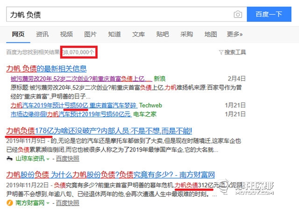Open the 地图 tab

[x=211, y=34]
